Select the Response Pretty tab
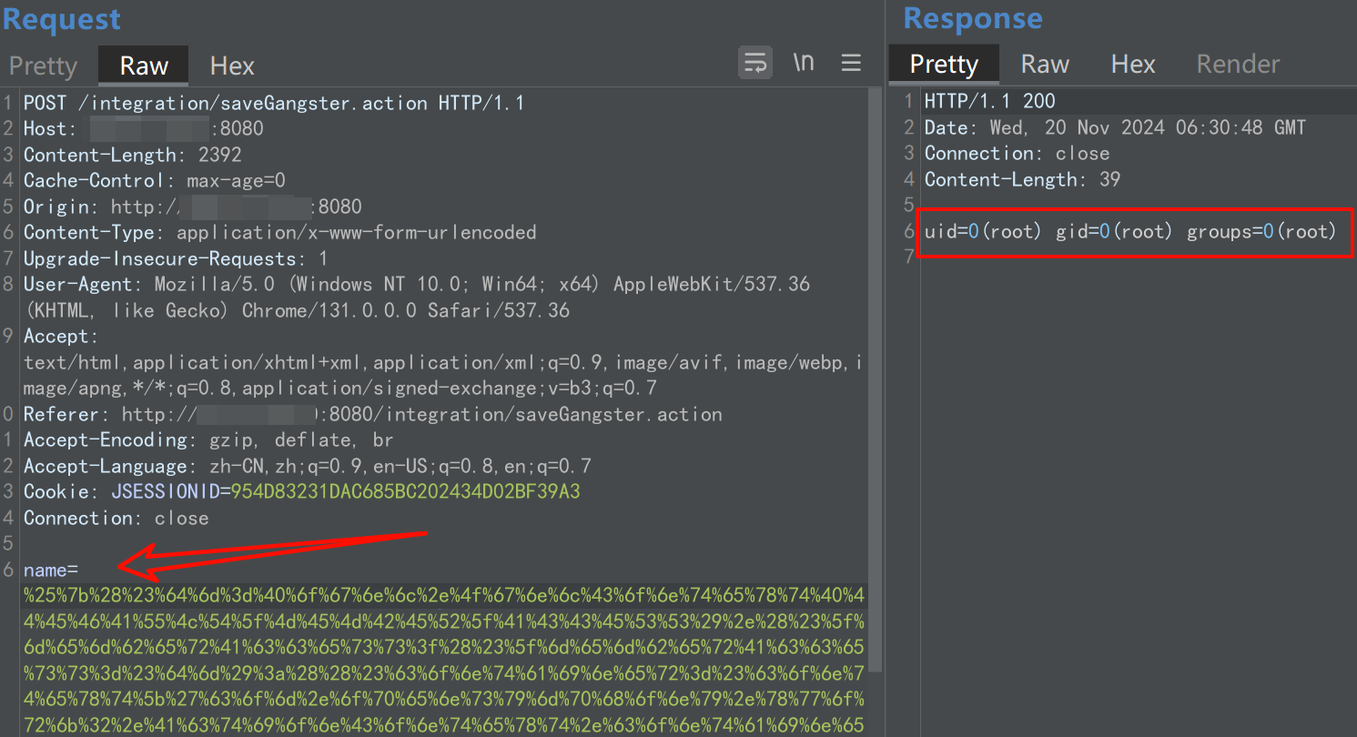Image resolution: width=1357 pixels, height=737 pixels. point(944,64)
